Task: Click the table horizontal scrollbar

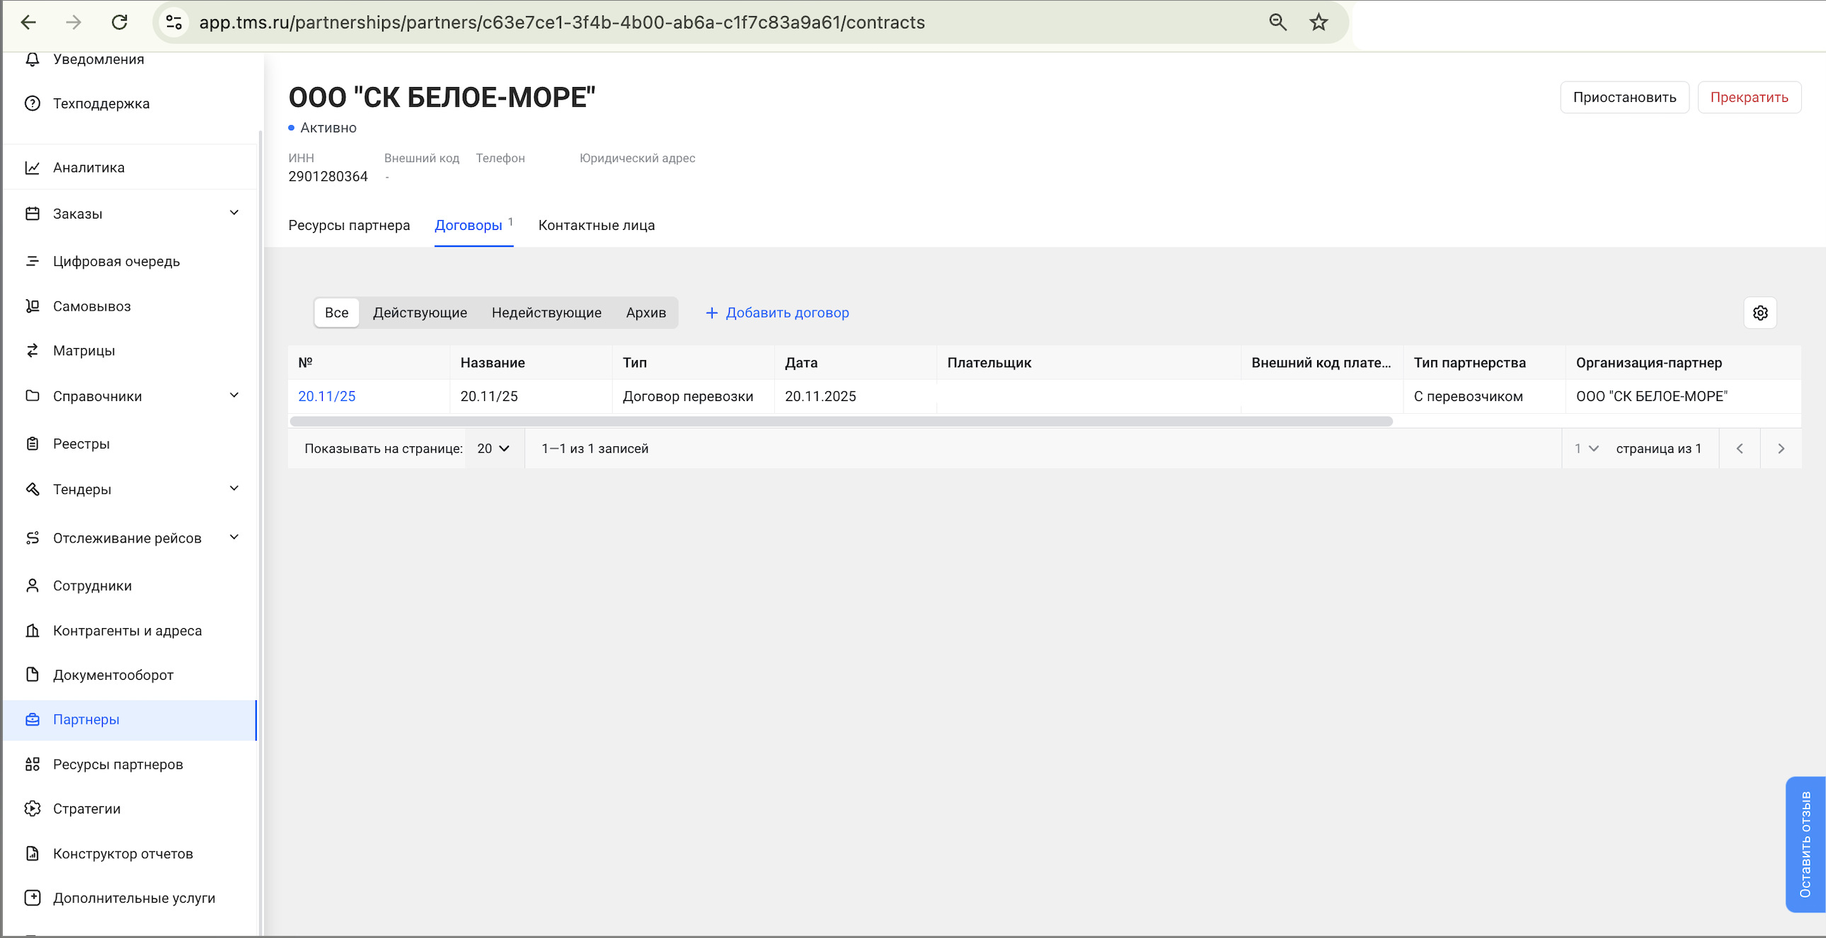Action: point(841,422)
